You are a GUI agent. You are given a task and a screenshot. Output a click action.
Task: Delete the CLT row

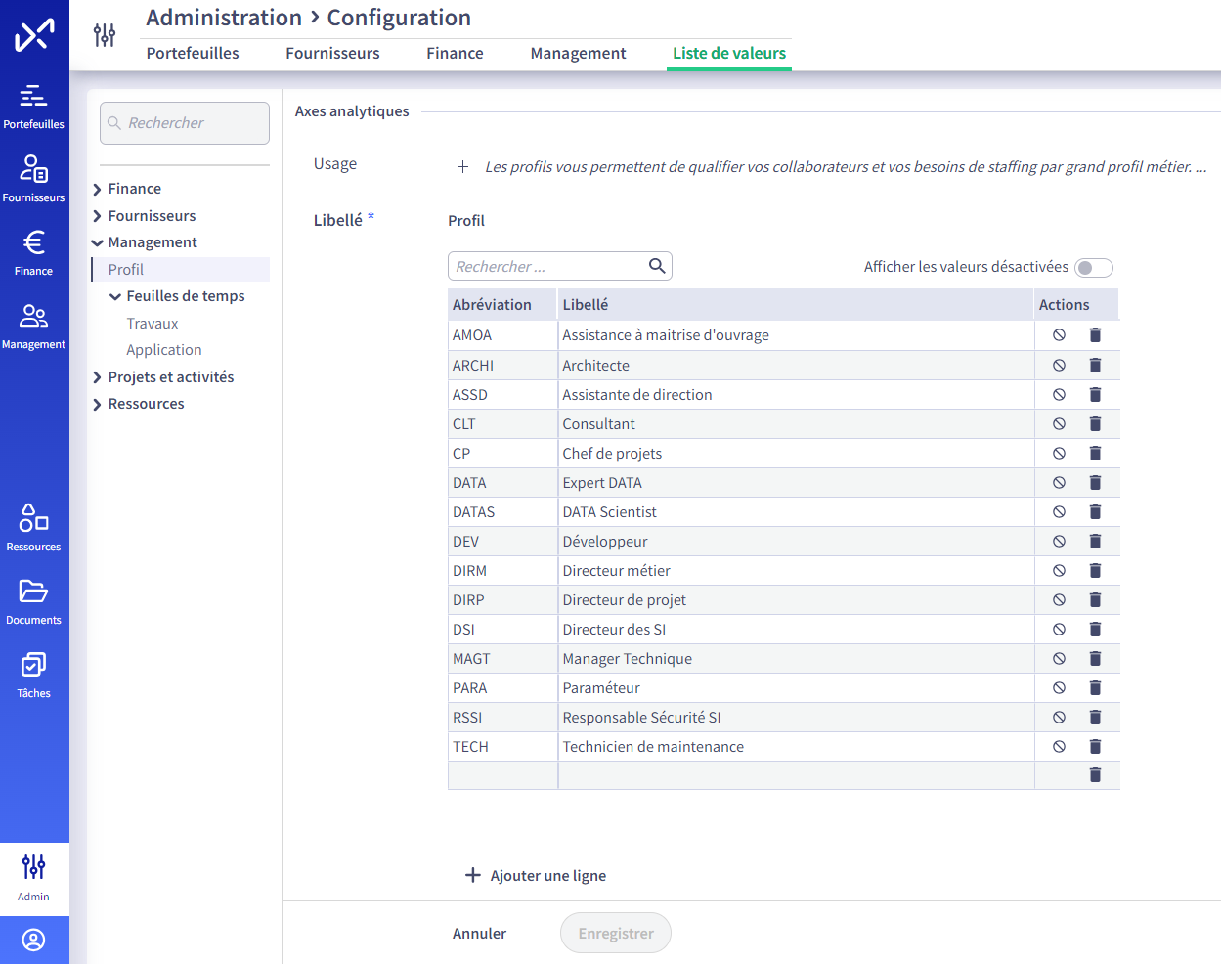1095,424
